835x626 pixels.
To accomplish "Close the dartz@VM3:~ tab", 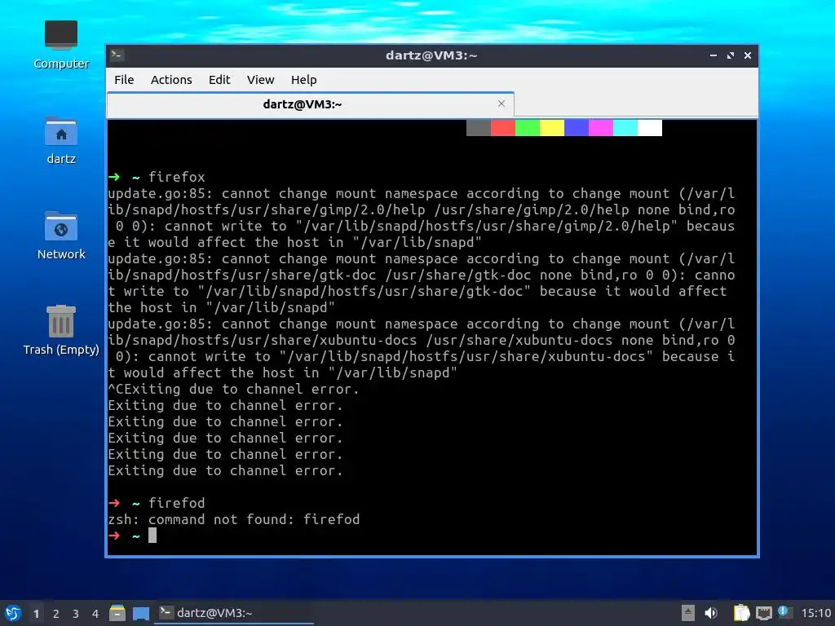I will [501, 104].
